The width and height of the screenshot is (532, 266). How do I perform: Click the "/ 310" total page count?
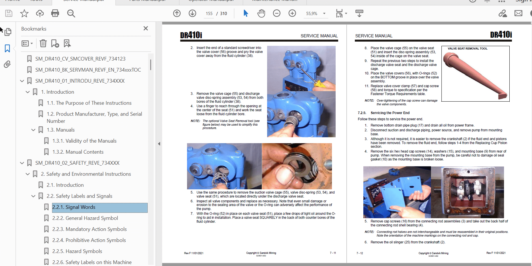coord(222,14)
